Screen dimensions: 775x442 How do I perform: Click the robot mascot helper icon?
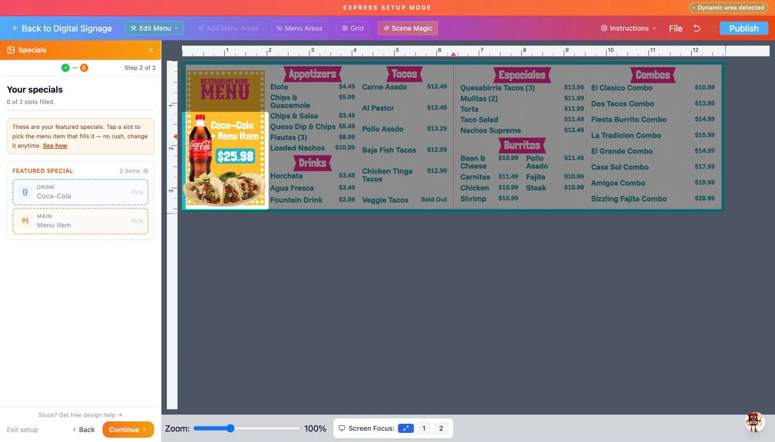(x=755, y=422)
